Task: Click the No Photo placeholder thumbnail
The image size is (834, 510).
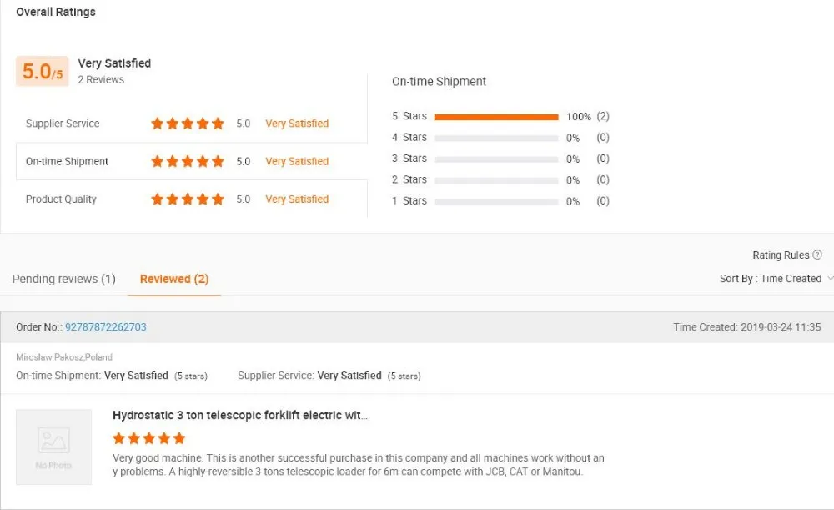Action: point(53,447)
